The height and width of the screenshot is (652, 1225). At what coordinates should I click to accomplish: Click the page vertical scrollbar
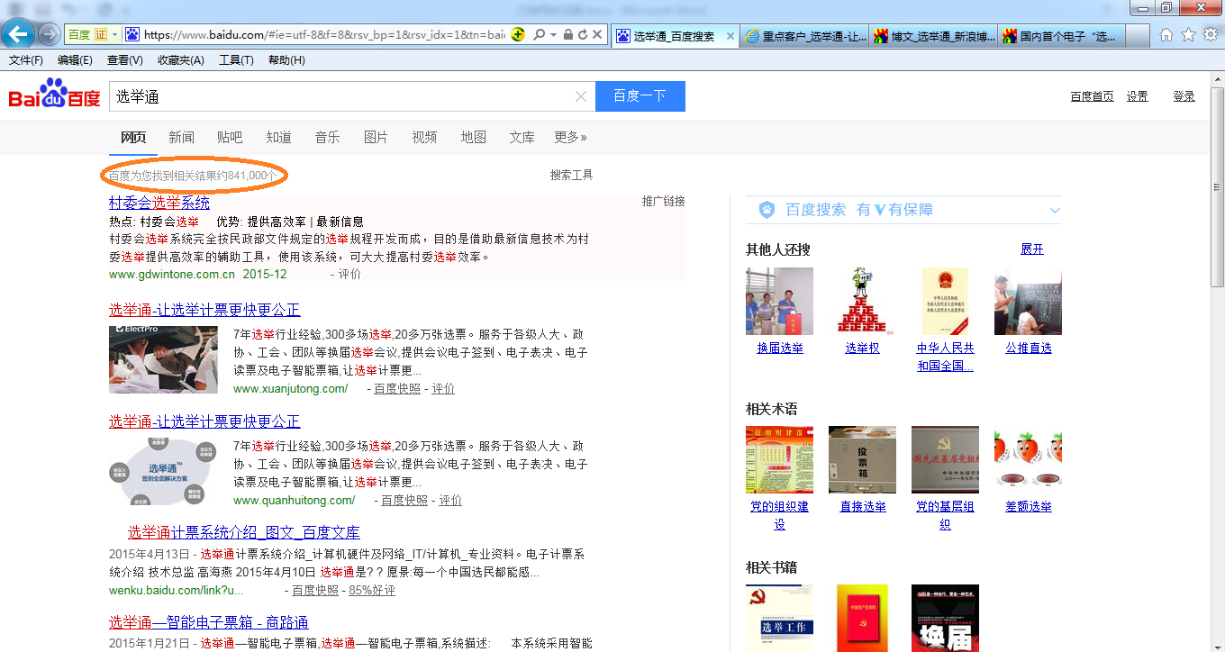pos(1217,187)
